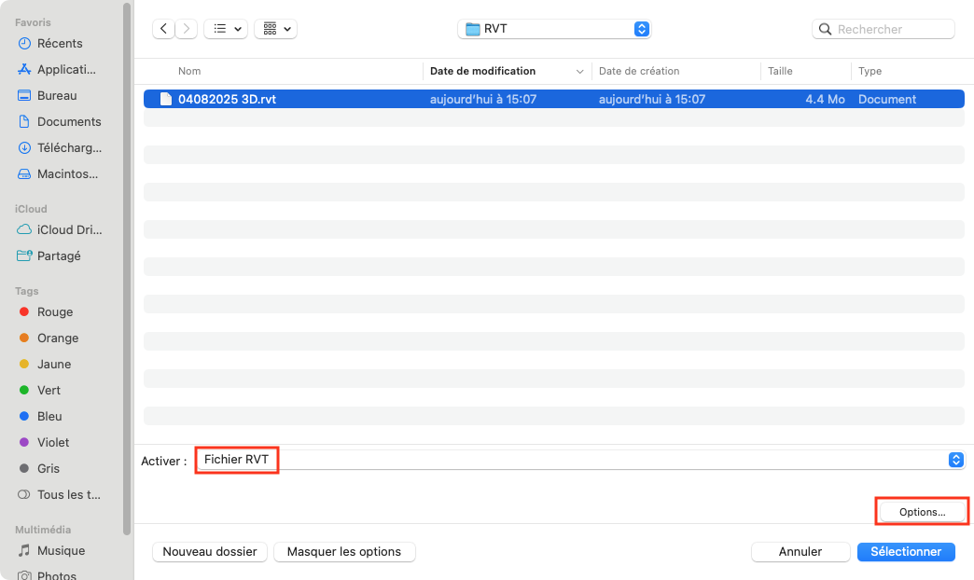The width and height of the screenshot is (974, 580).
Task: Navigate to the Documents folder
Action: [x=65, y=121]
